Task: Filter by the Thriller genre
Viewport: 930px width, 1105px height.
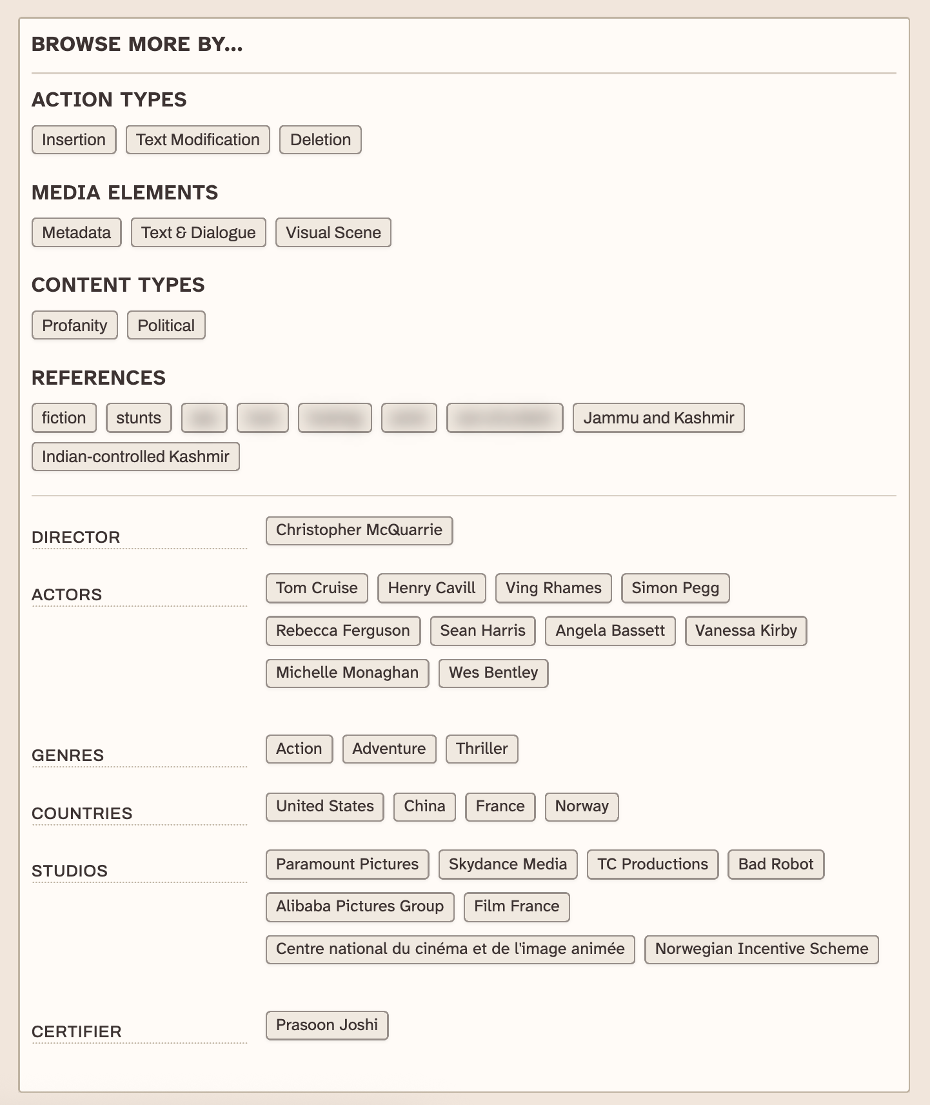Action: coord(481,749)
